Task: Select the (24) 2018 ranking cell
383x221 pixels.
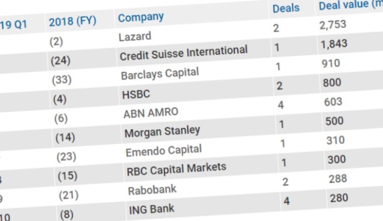Action: coord(60,61)
